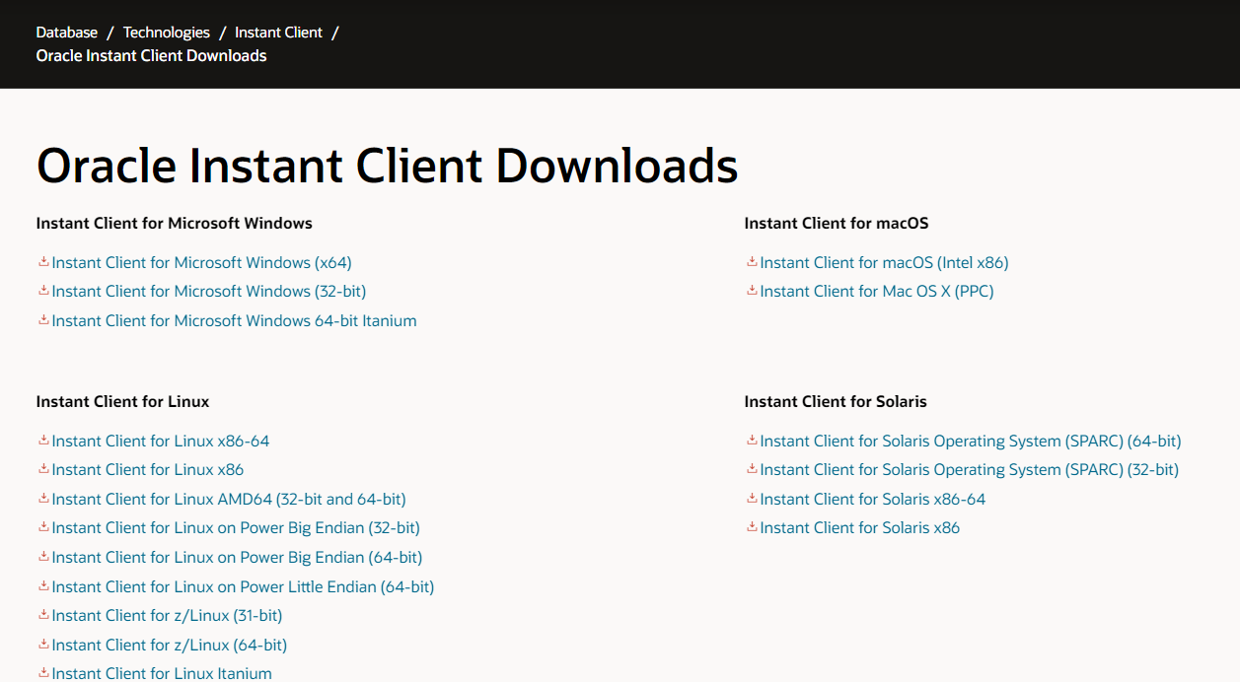Open Linux on Power Little Endian (64-bit) link
1240x682 pixels.
pos(244,586)
